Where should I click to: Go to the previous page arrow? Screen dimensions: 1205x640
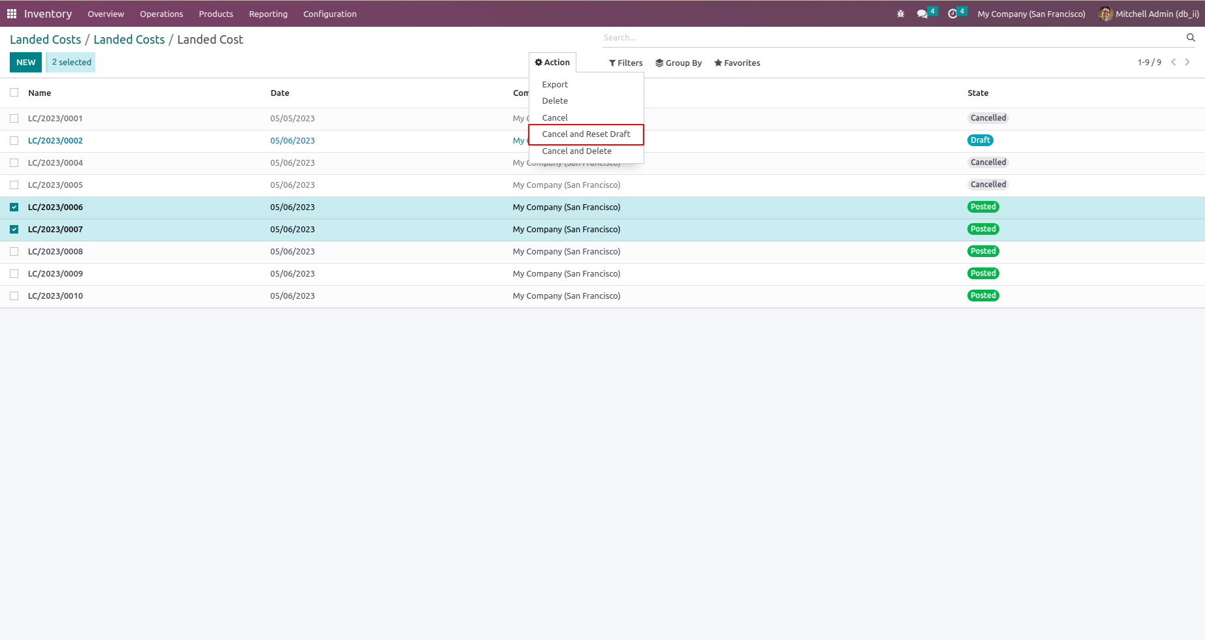tap(1173, 62)
